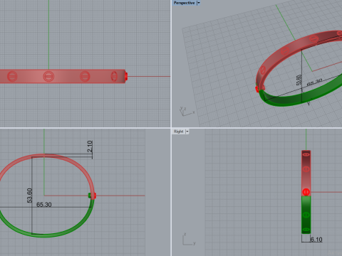Select 53.60 dimension in the bottom-left viewport
Viewport: 342px width, 256px height.
coord(29,196)
